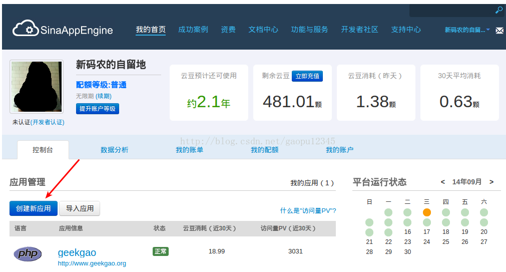Click 导入应用 button

pyautogui.click(x=80, y=208)
